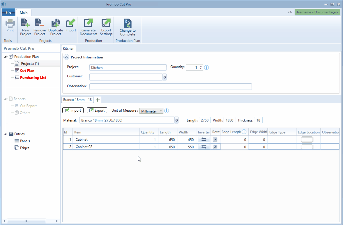Click the Import button above table
The width and height of the screenshot is (343, 225).
[x=73, y=110]
